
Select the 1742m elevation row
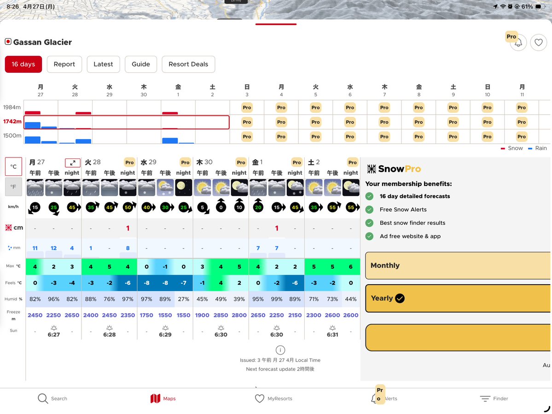(x=12, y=122)
